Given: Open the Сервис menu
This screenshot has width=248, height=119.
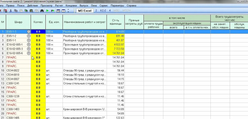Looking at the screenshot, I should (x=104, y=6).
